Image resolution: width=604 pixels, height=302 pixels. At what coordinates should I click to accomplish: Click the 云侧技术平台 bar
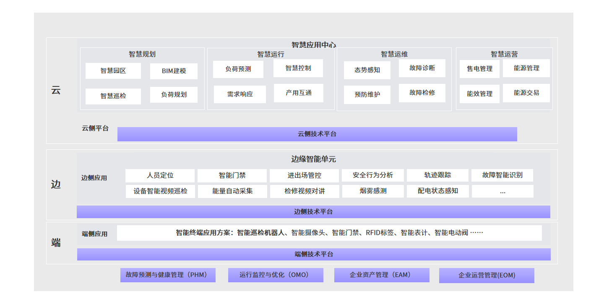coord(317,134)
